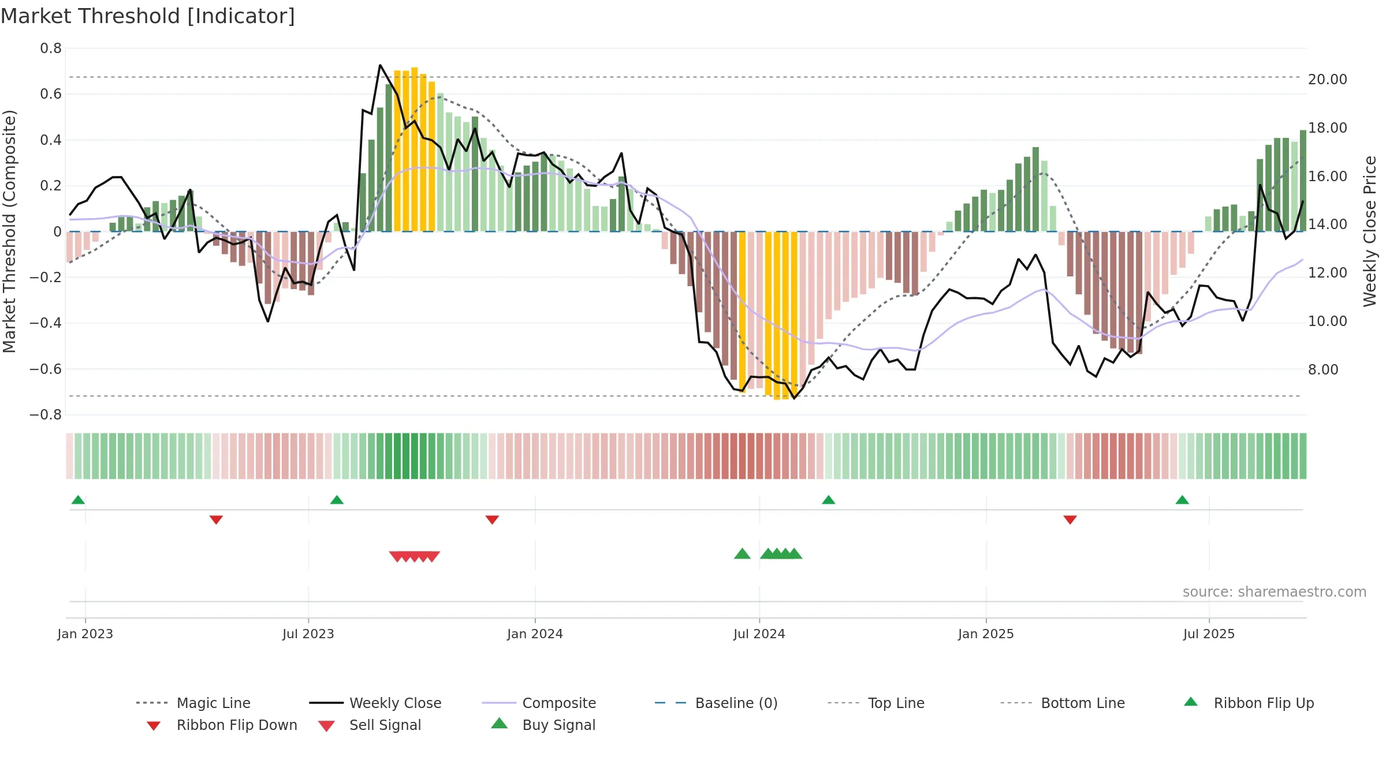Click the Jan 2024 x-axis label
The width and height of the screenshot is (1386, 779).
click(535, 634)
